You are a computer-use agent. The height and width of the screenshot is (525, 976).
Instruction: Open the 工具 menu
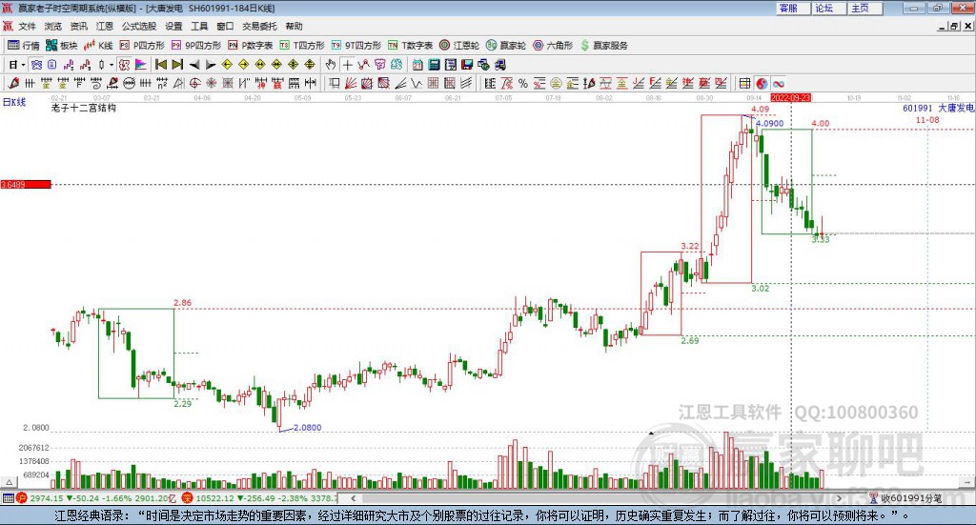tap(199, 26)
